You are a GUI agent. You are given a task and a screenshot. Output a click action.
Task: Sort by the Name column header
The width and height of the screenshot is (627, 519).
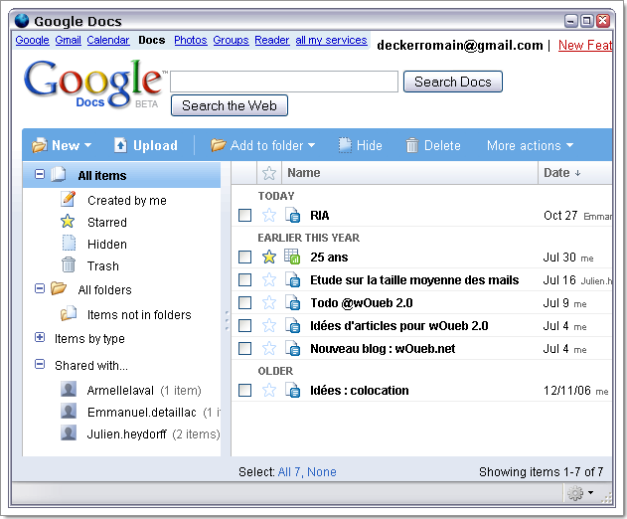tap(304, 173)
